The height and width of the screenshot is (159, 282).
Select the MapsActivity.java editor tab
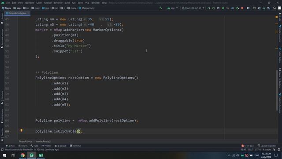click(18, 13)
